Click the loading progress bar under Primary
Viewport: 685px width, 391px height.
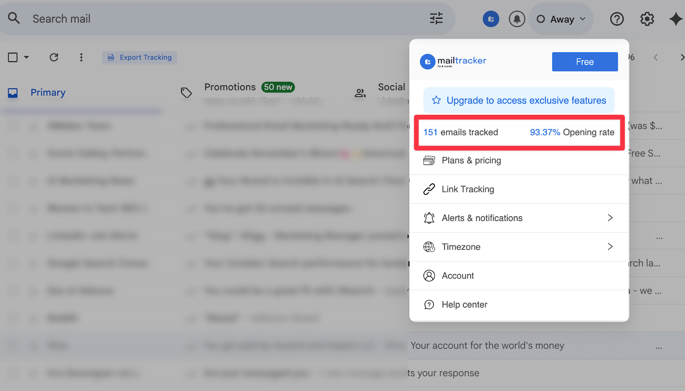pyautogui.click(x=81, y=110)
